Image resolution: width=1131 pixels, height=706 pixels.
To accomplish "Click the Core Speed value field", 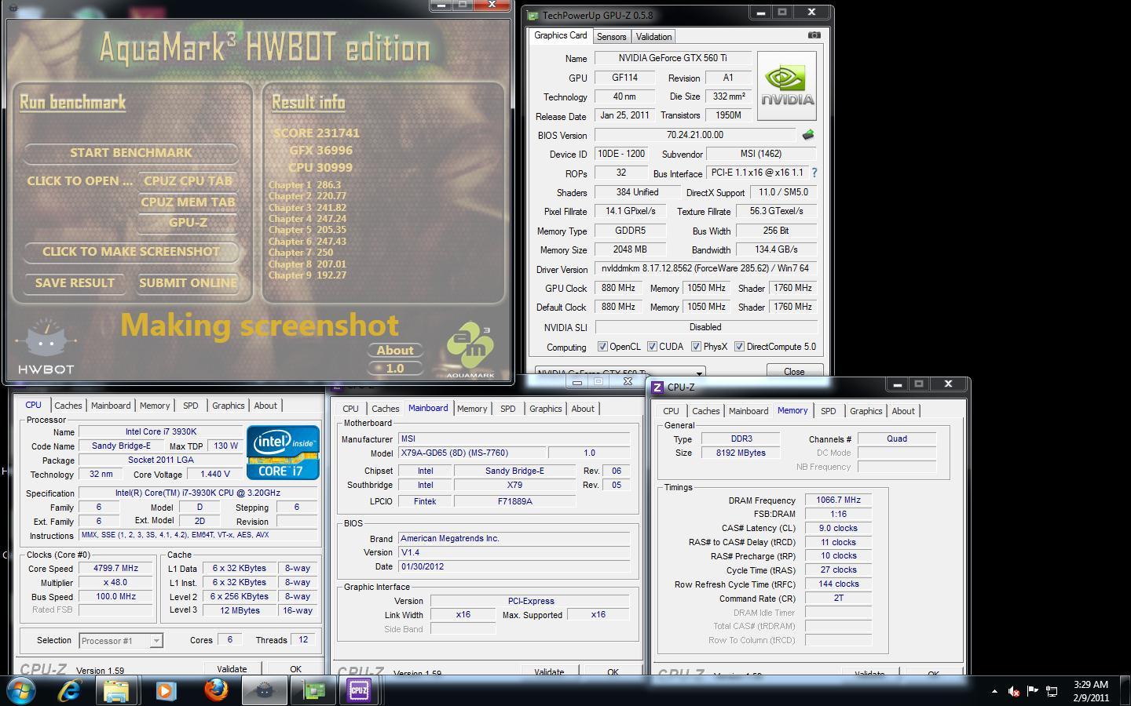I will click(115, 569).
